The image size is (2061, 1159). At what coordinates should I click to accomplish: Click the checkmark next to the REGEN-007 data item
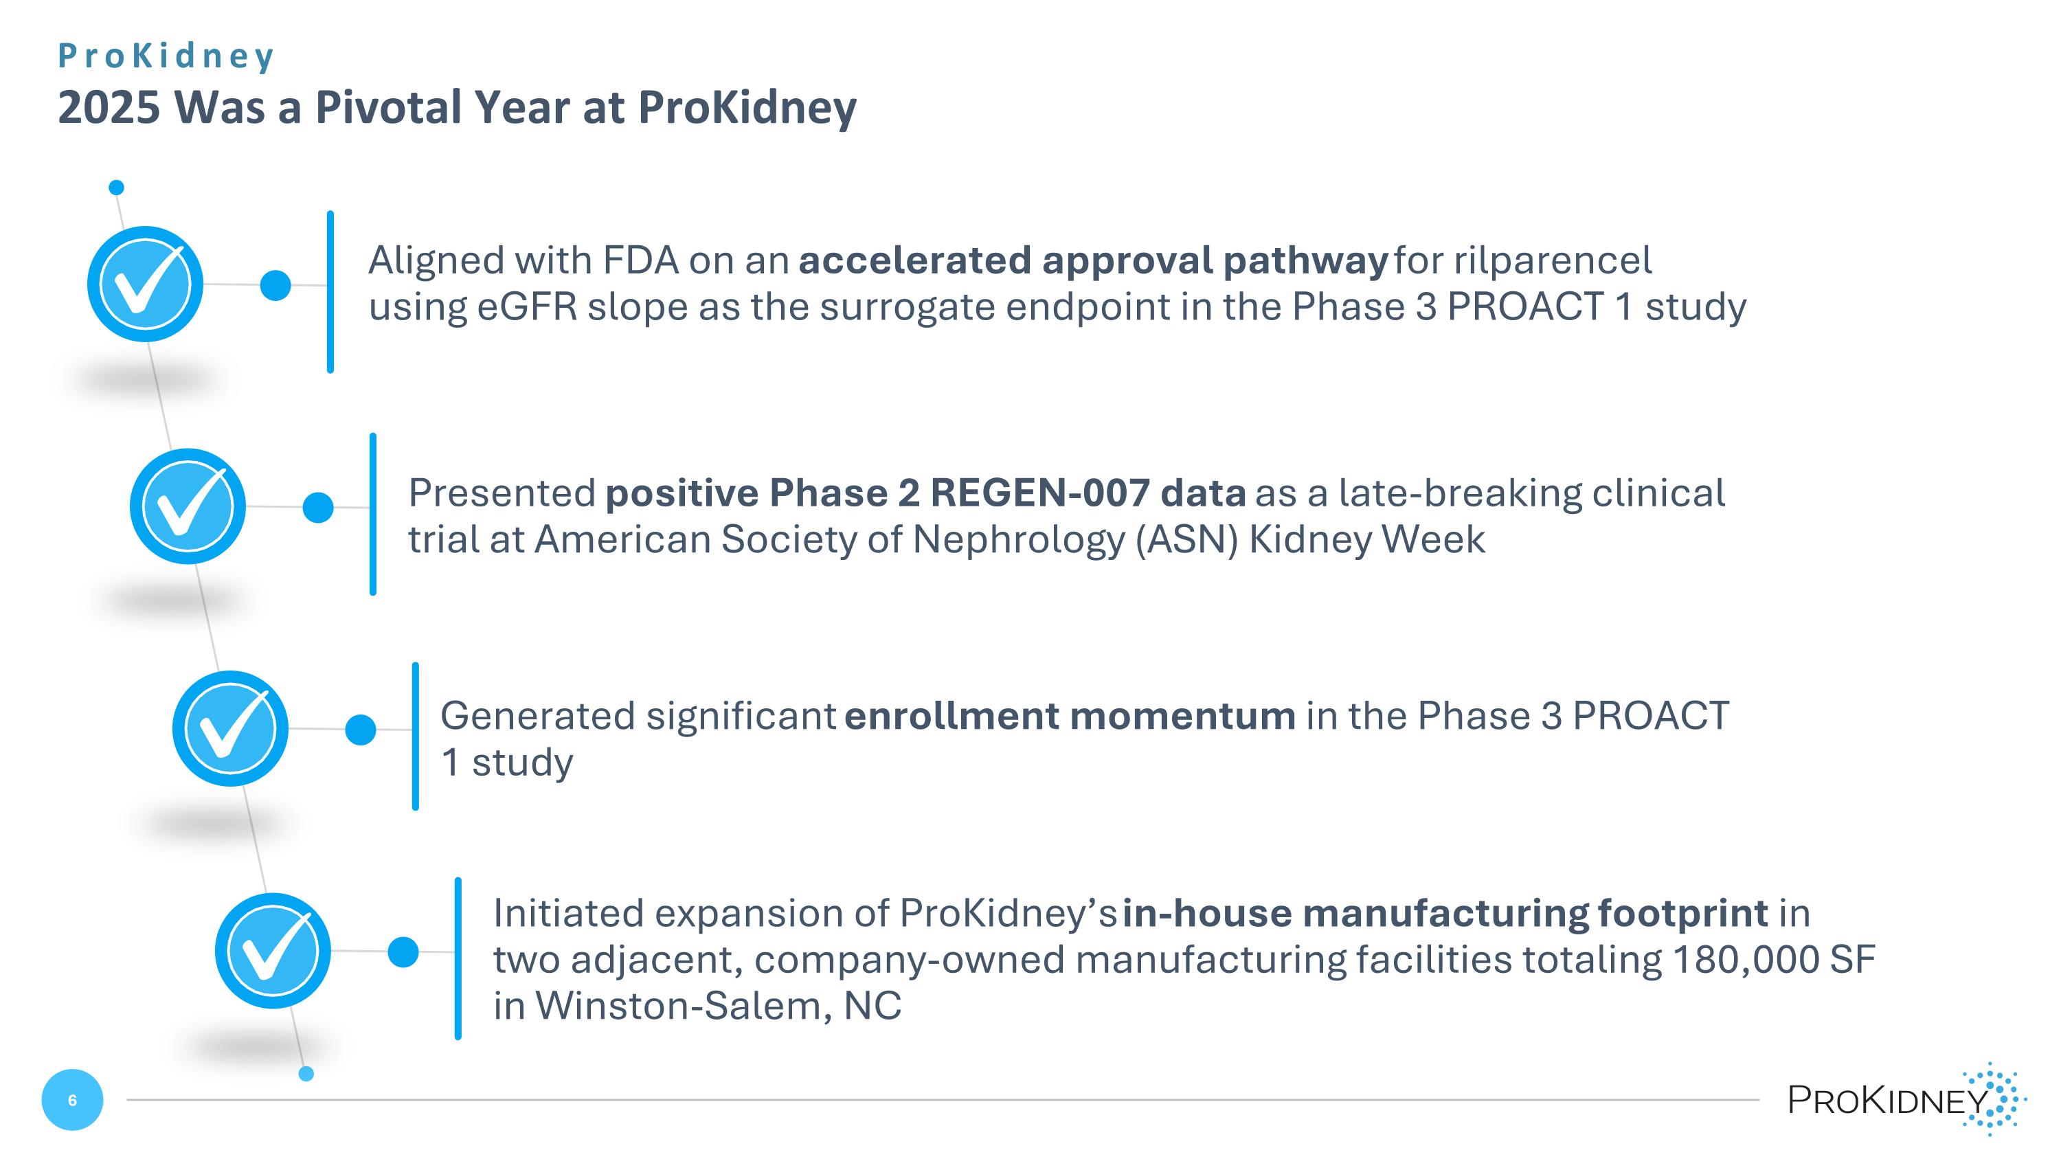tap(188, 506)
